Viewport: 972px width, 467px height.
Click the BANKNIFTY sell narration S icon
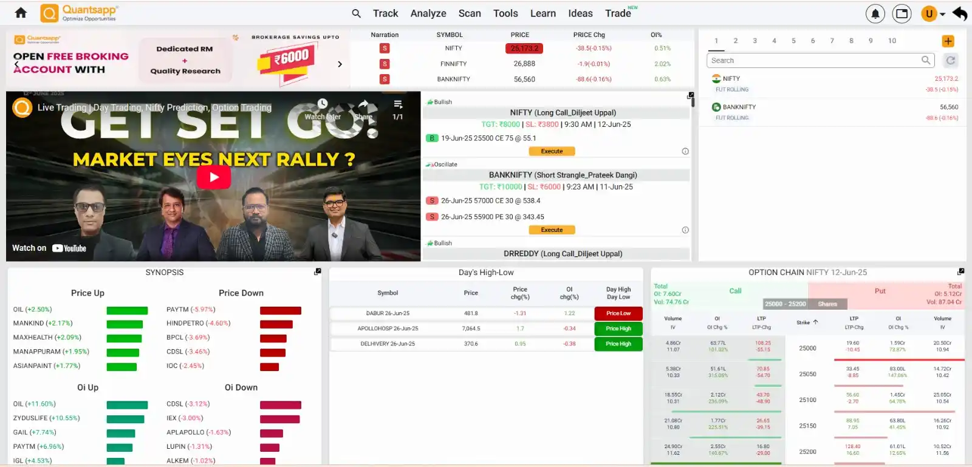coord(385,79)
